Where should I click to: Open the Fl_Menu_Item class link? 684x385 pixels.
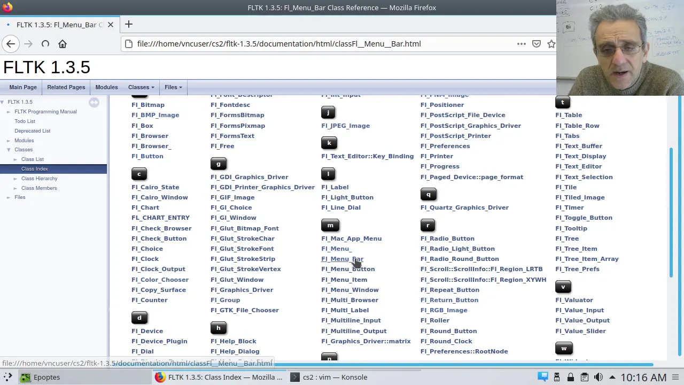click(x=344, y=280)
